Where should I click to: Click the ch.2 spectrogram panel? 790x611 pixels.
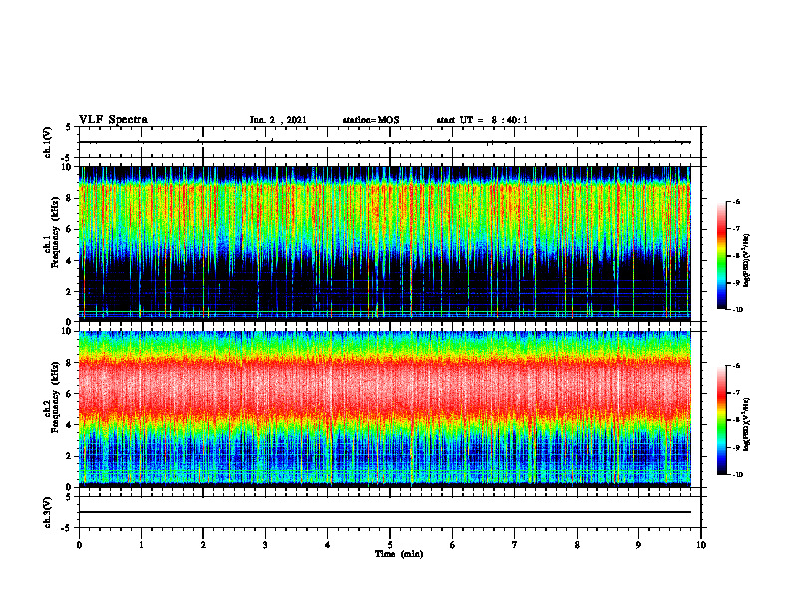[x=385, y=409]
